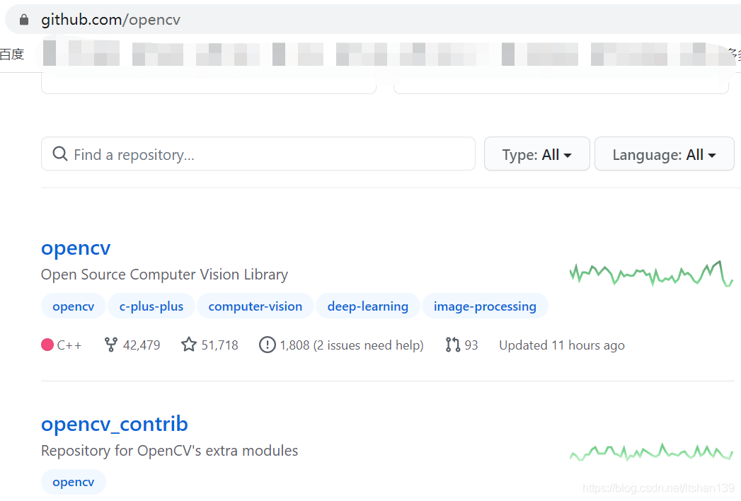
Task: Select the computer-vision topic tag
Action: [255, 306]
